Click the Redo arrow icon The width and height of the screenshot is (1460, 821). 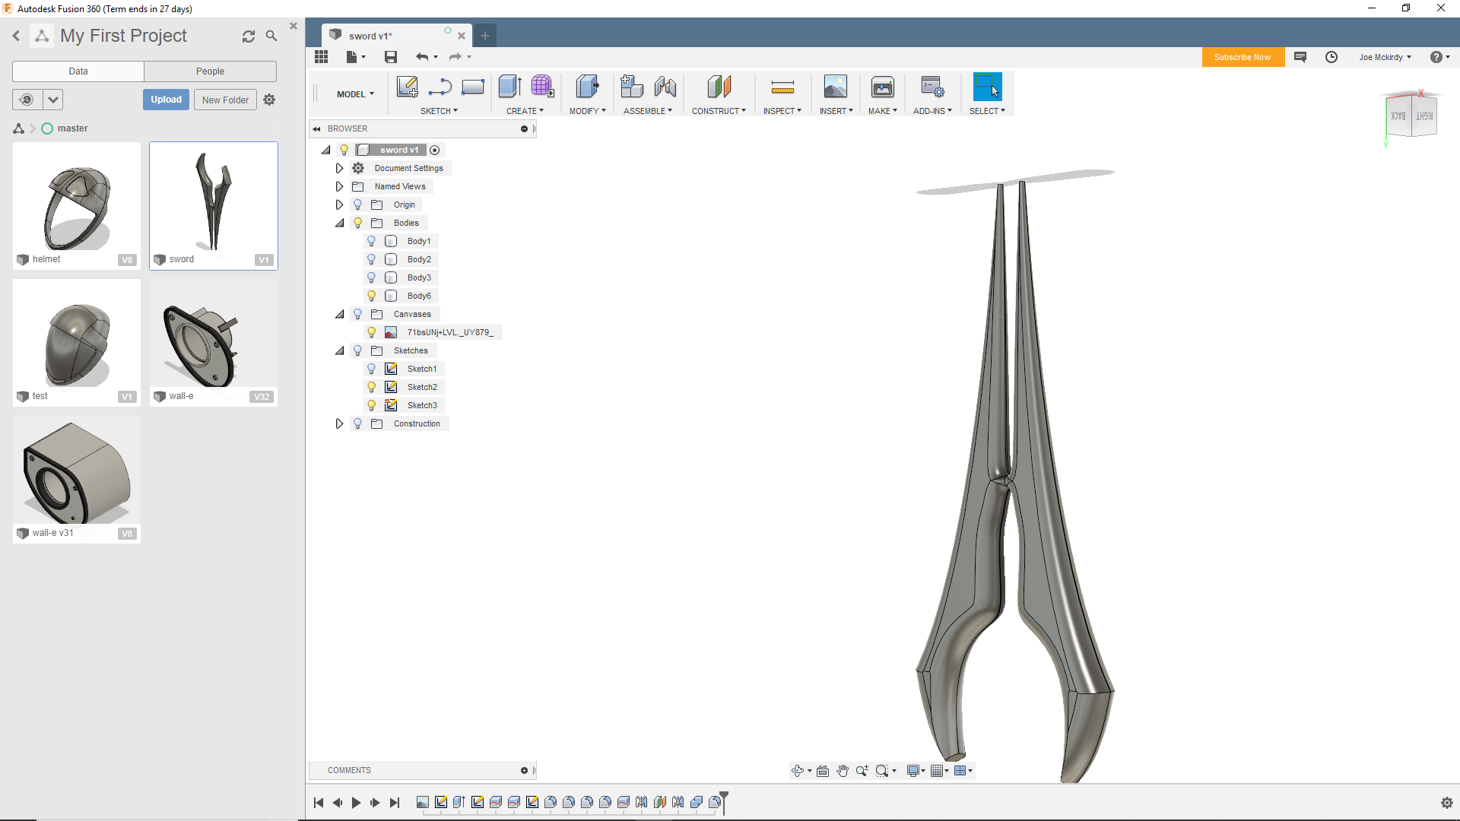click(x=455, y=57)
